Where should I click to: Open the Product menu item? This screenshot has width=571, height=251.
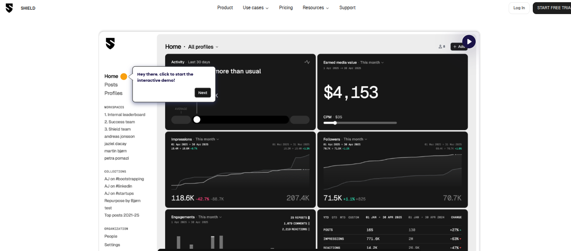click(x=225, y=8)
